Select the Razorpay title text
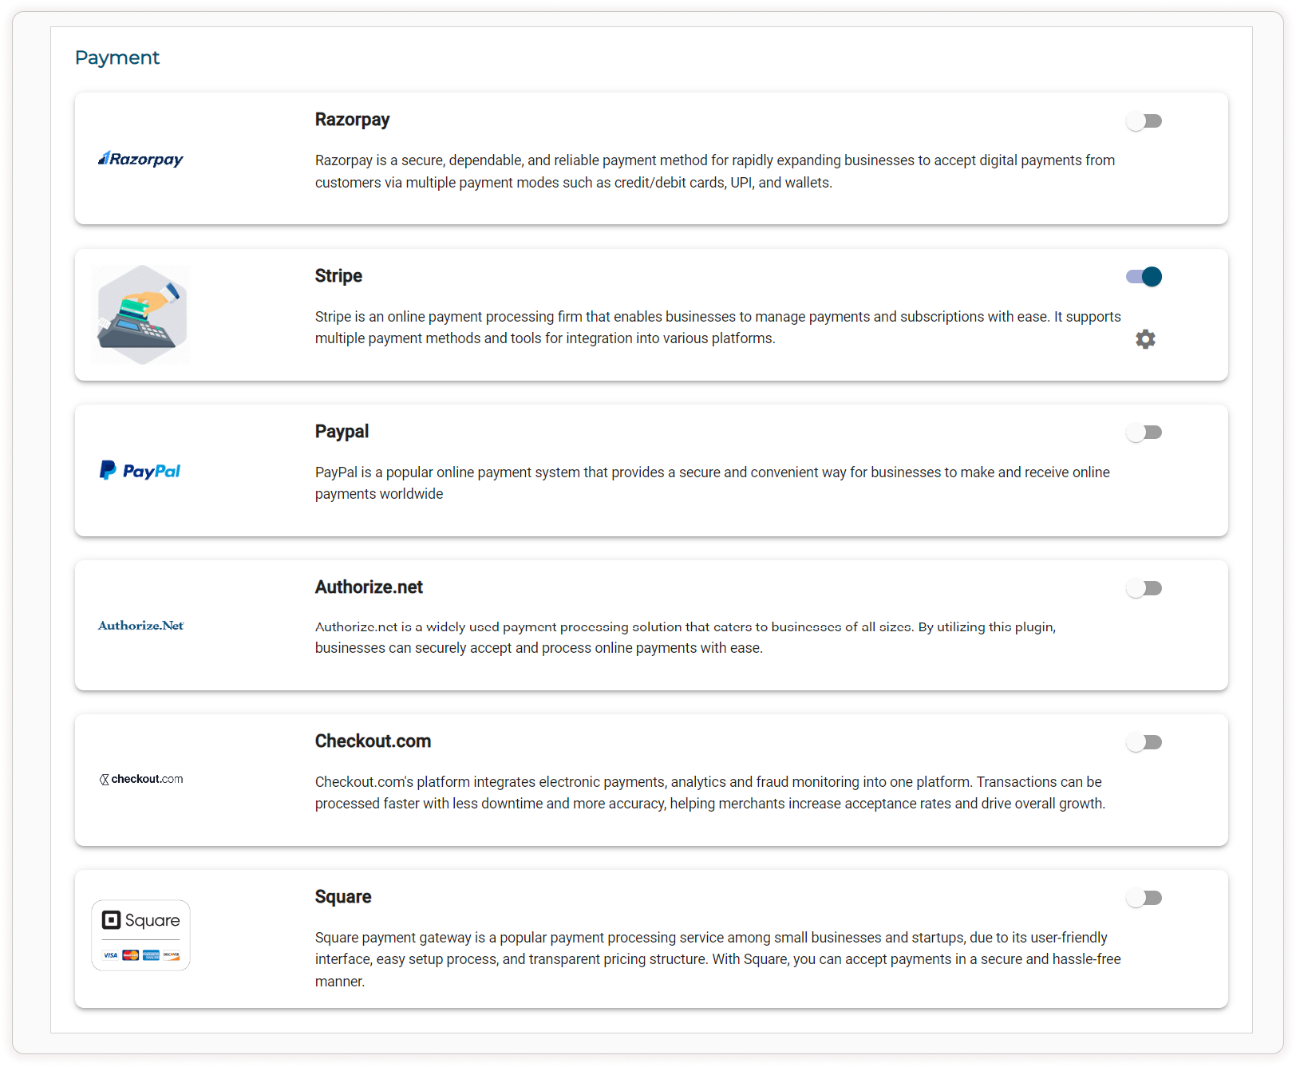 [352, 120]
